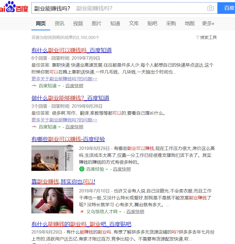This screenshot has height=244, width=235.
Task: Click 更多关于副业能赚钱吗 link in first result
Action: [x=64, y=79]
